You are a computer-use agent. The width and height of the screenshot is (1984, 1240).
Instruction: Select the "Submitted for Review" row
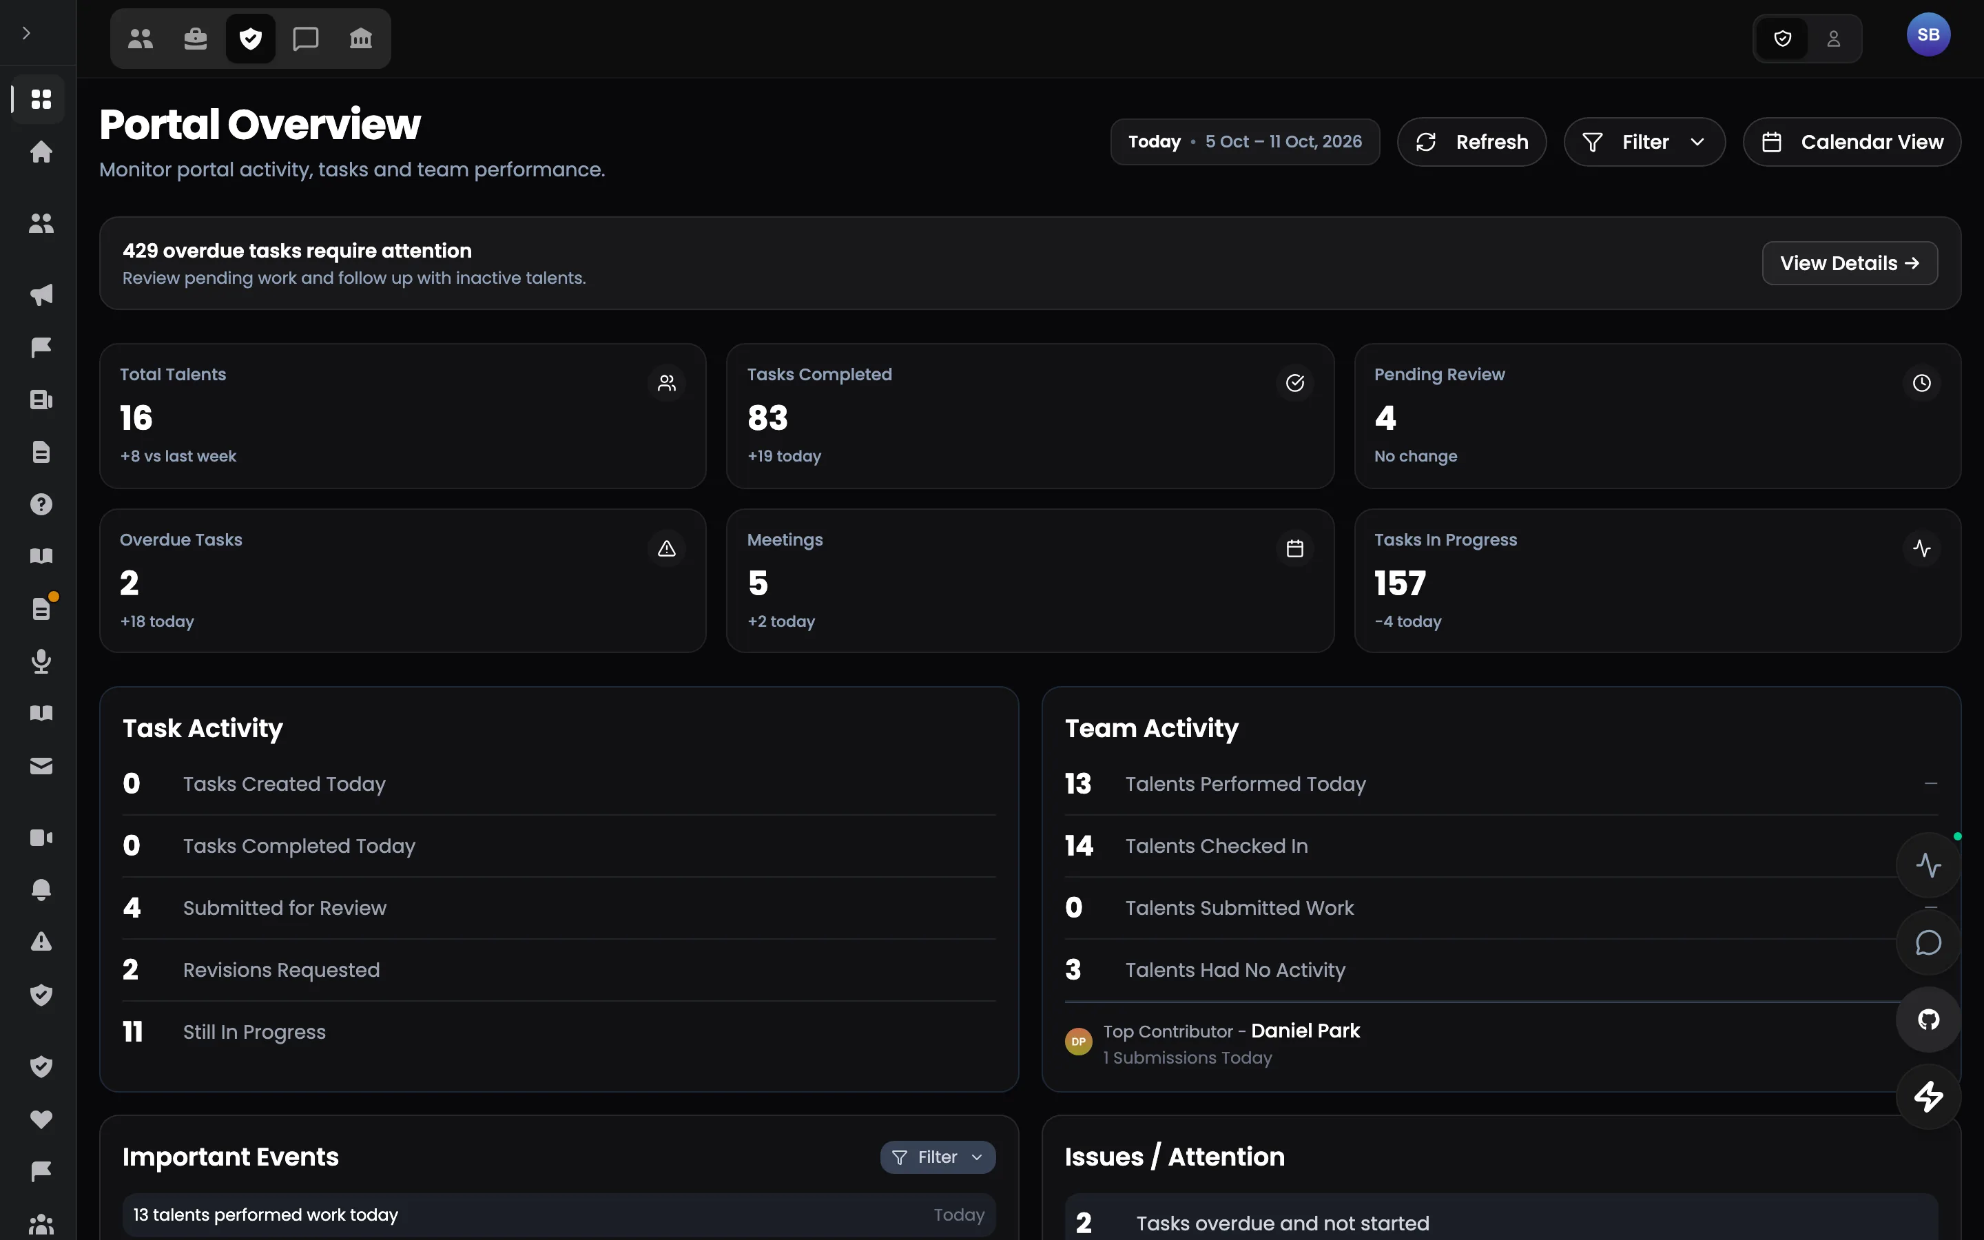[x=559, y=908]
